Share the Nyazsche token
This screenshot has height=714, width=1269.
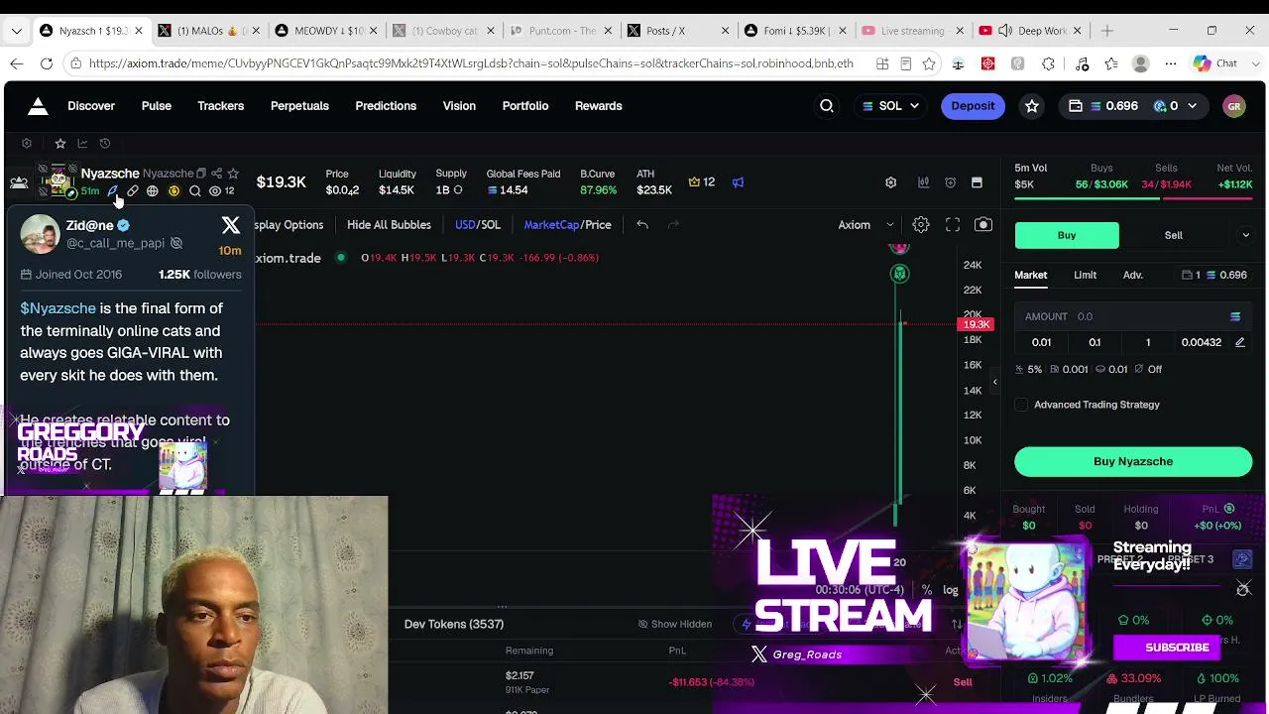(x=217, y=174)
